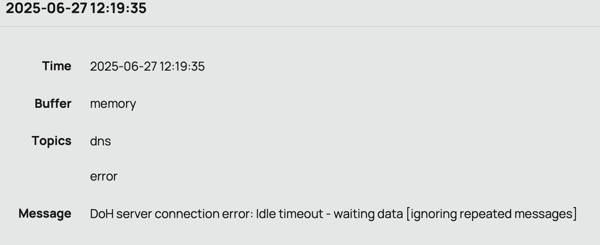Click the Topics field label

coord(52,141)
